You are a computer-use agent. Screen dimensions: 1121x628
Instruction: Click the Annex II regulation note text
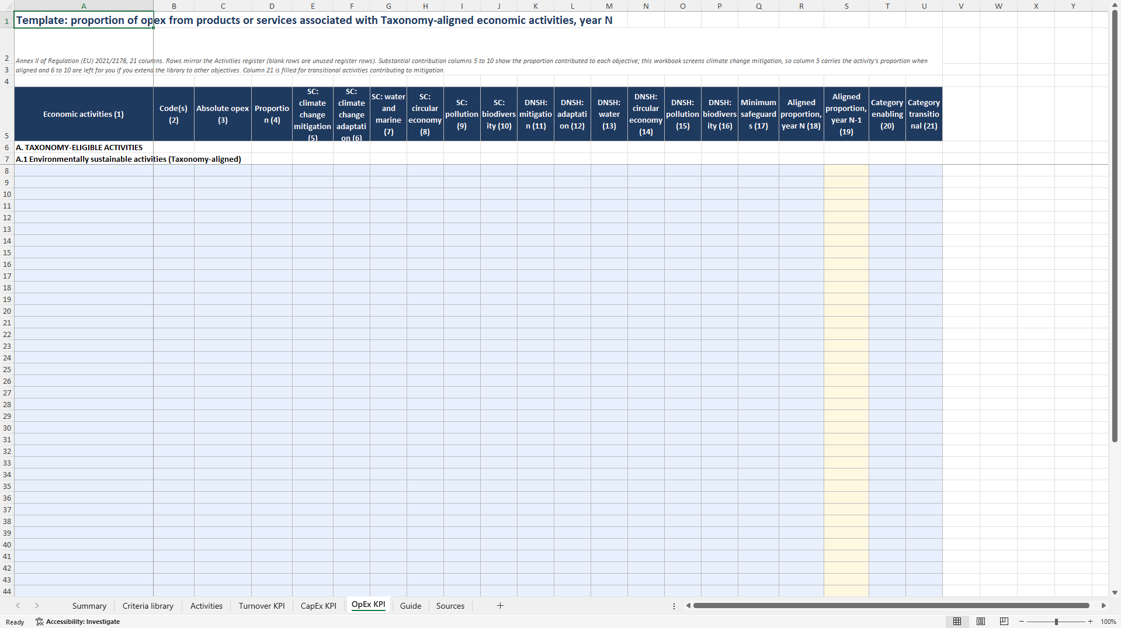click(x=471, y=65)
